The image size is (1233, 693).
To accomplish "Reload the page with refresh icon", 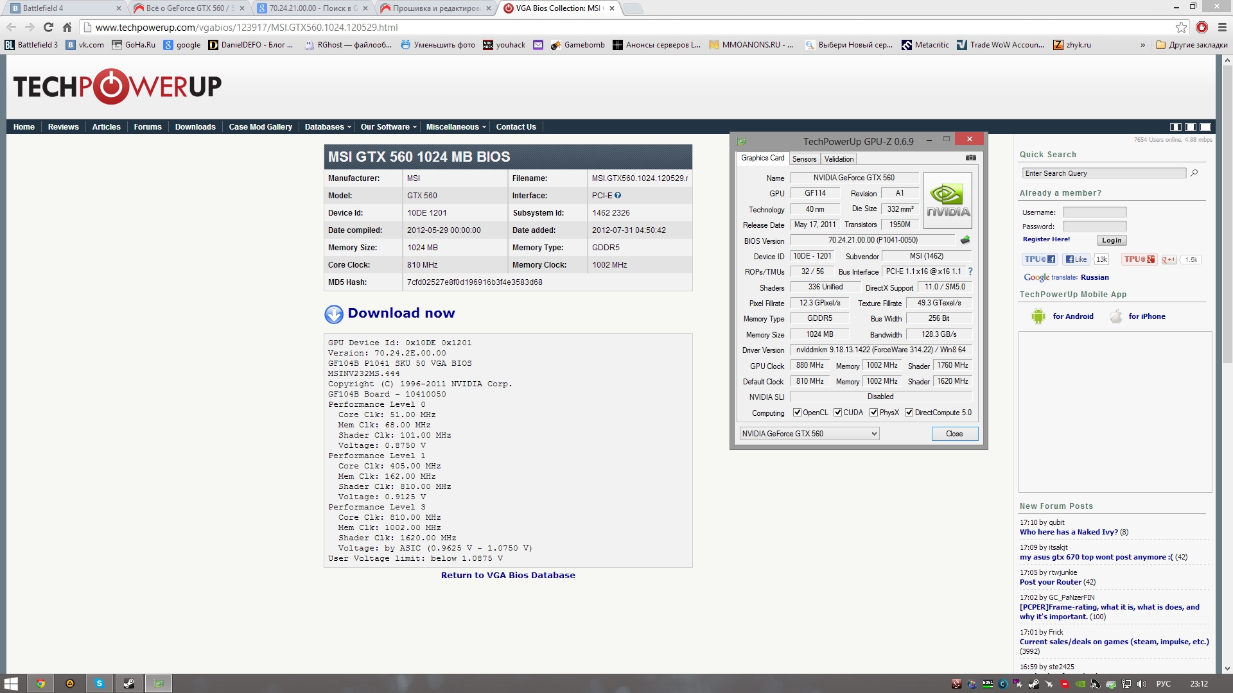I will 48,27.
